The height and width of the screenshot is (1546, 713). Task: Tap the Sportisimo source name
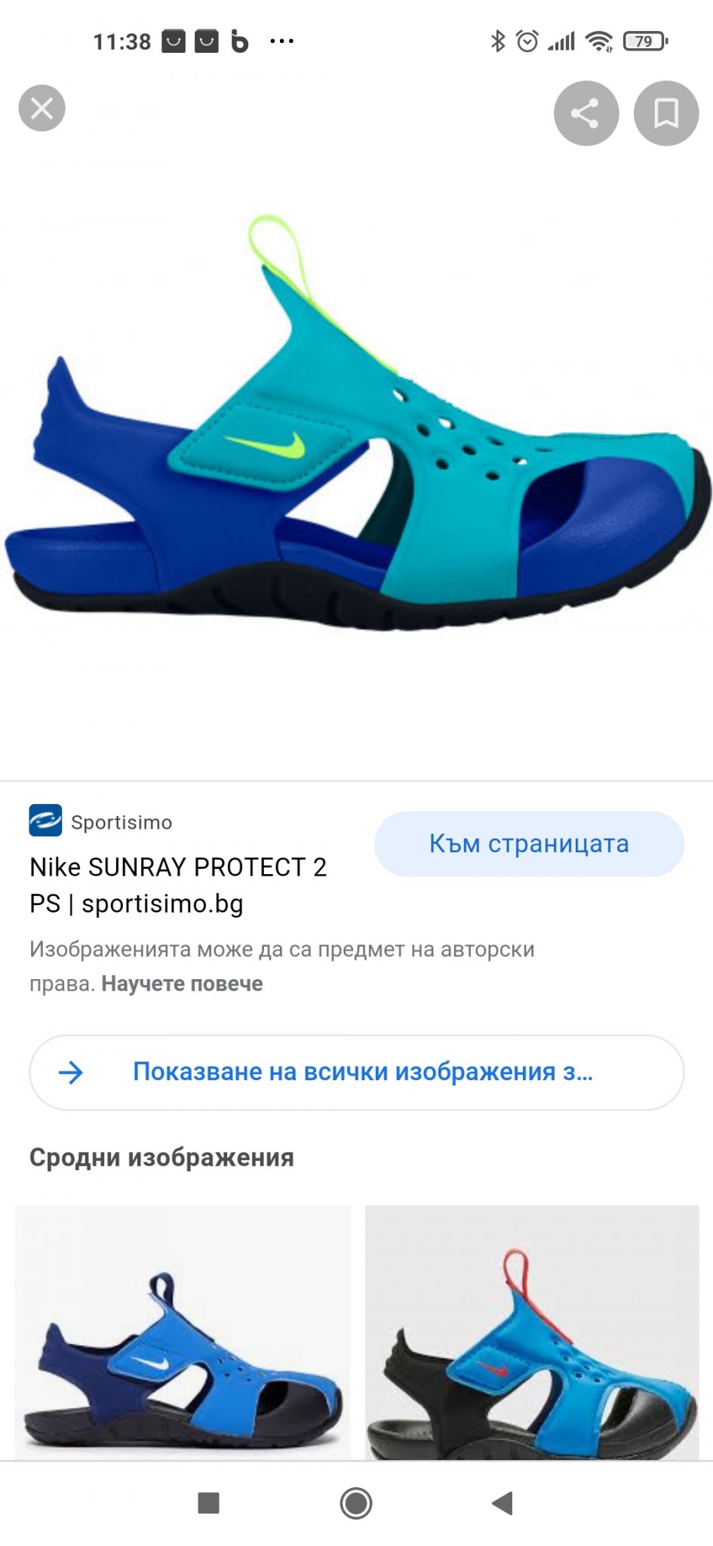pos(121,822)
